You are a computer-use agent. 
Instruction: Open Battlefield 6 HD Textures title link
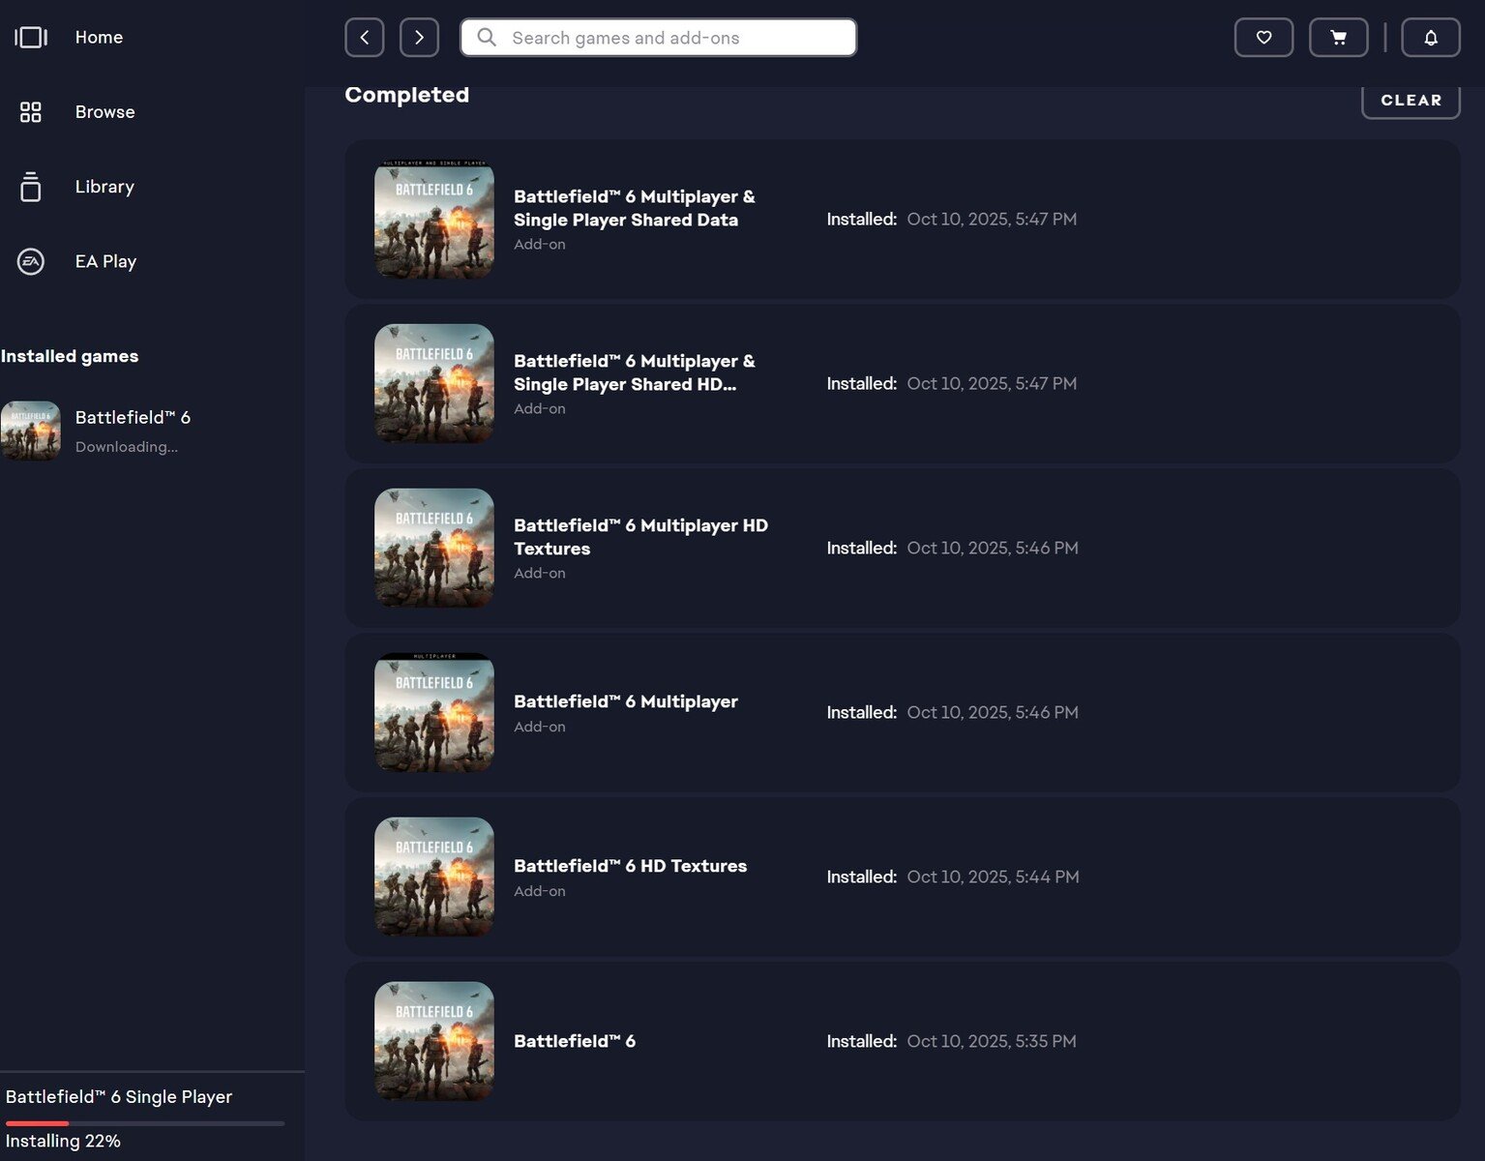tap(630, 866)
